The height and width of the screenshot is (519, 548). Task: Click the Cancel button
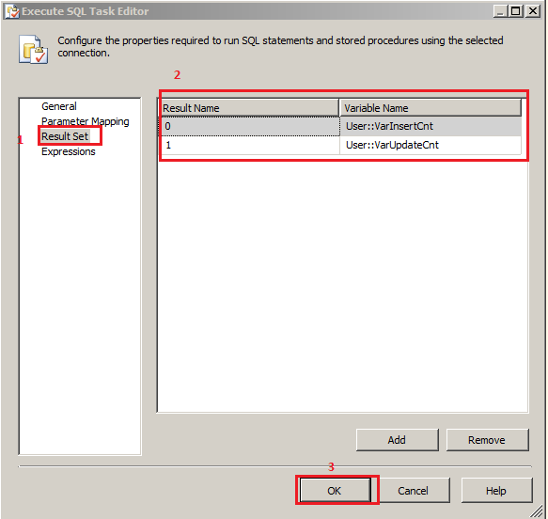pos(414,491)
